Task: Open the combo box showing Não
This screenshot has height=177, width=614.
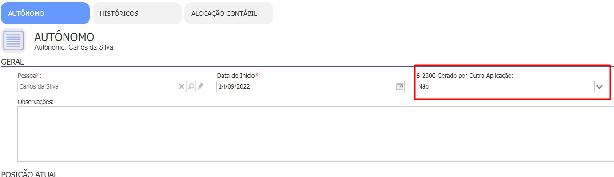Action: (510, 87)
